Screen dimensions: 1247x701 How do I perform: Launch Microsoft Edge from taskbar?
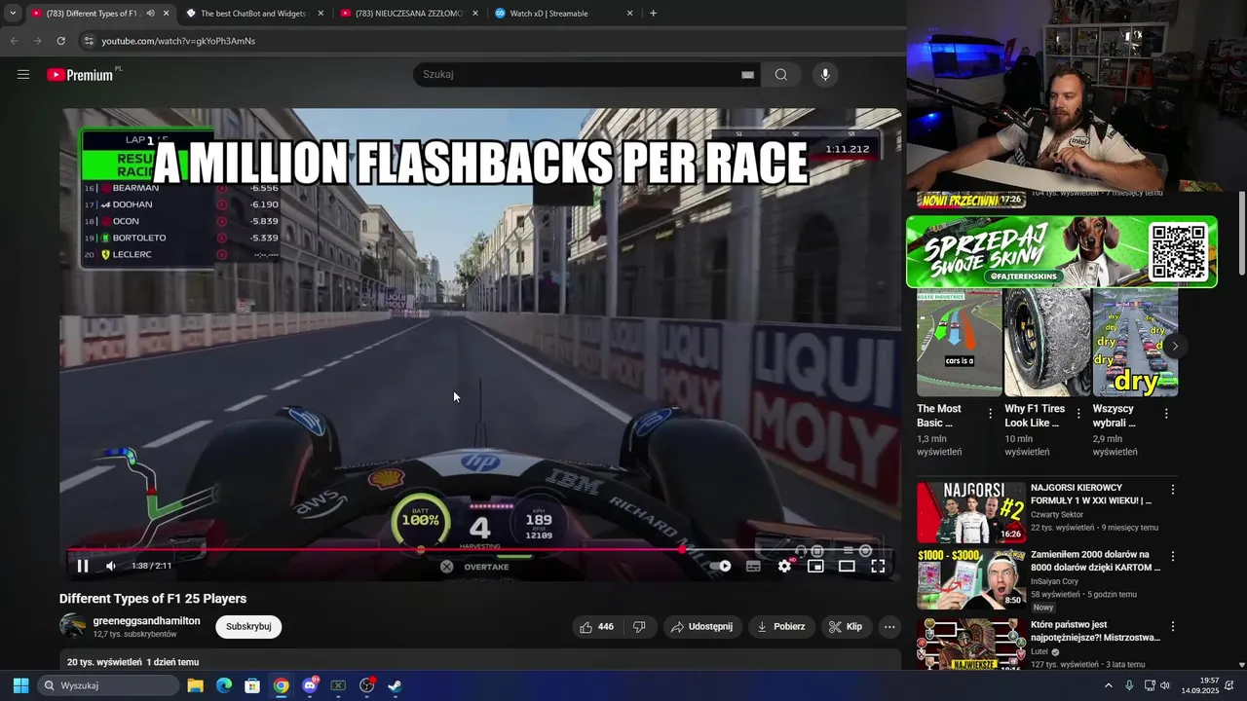point(223,685)
